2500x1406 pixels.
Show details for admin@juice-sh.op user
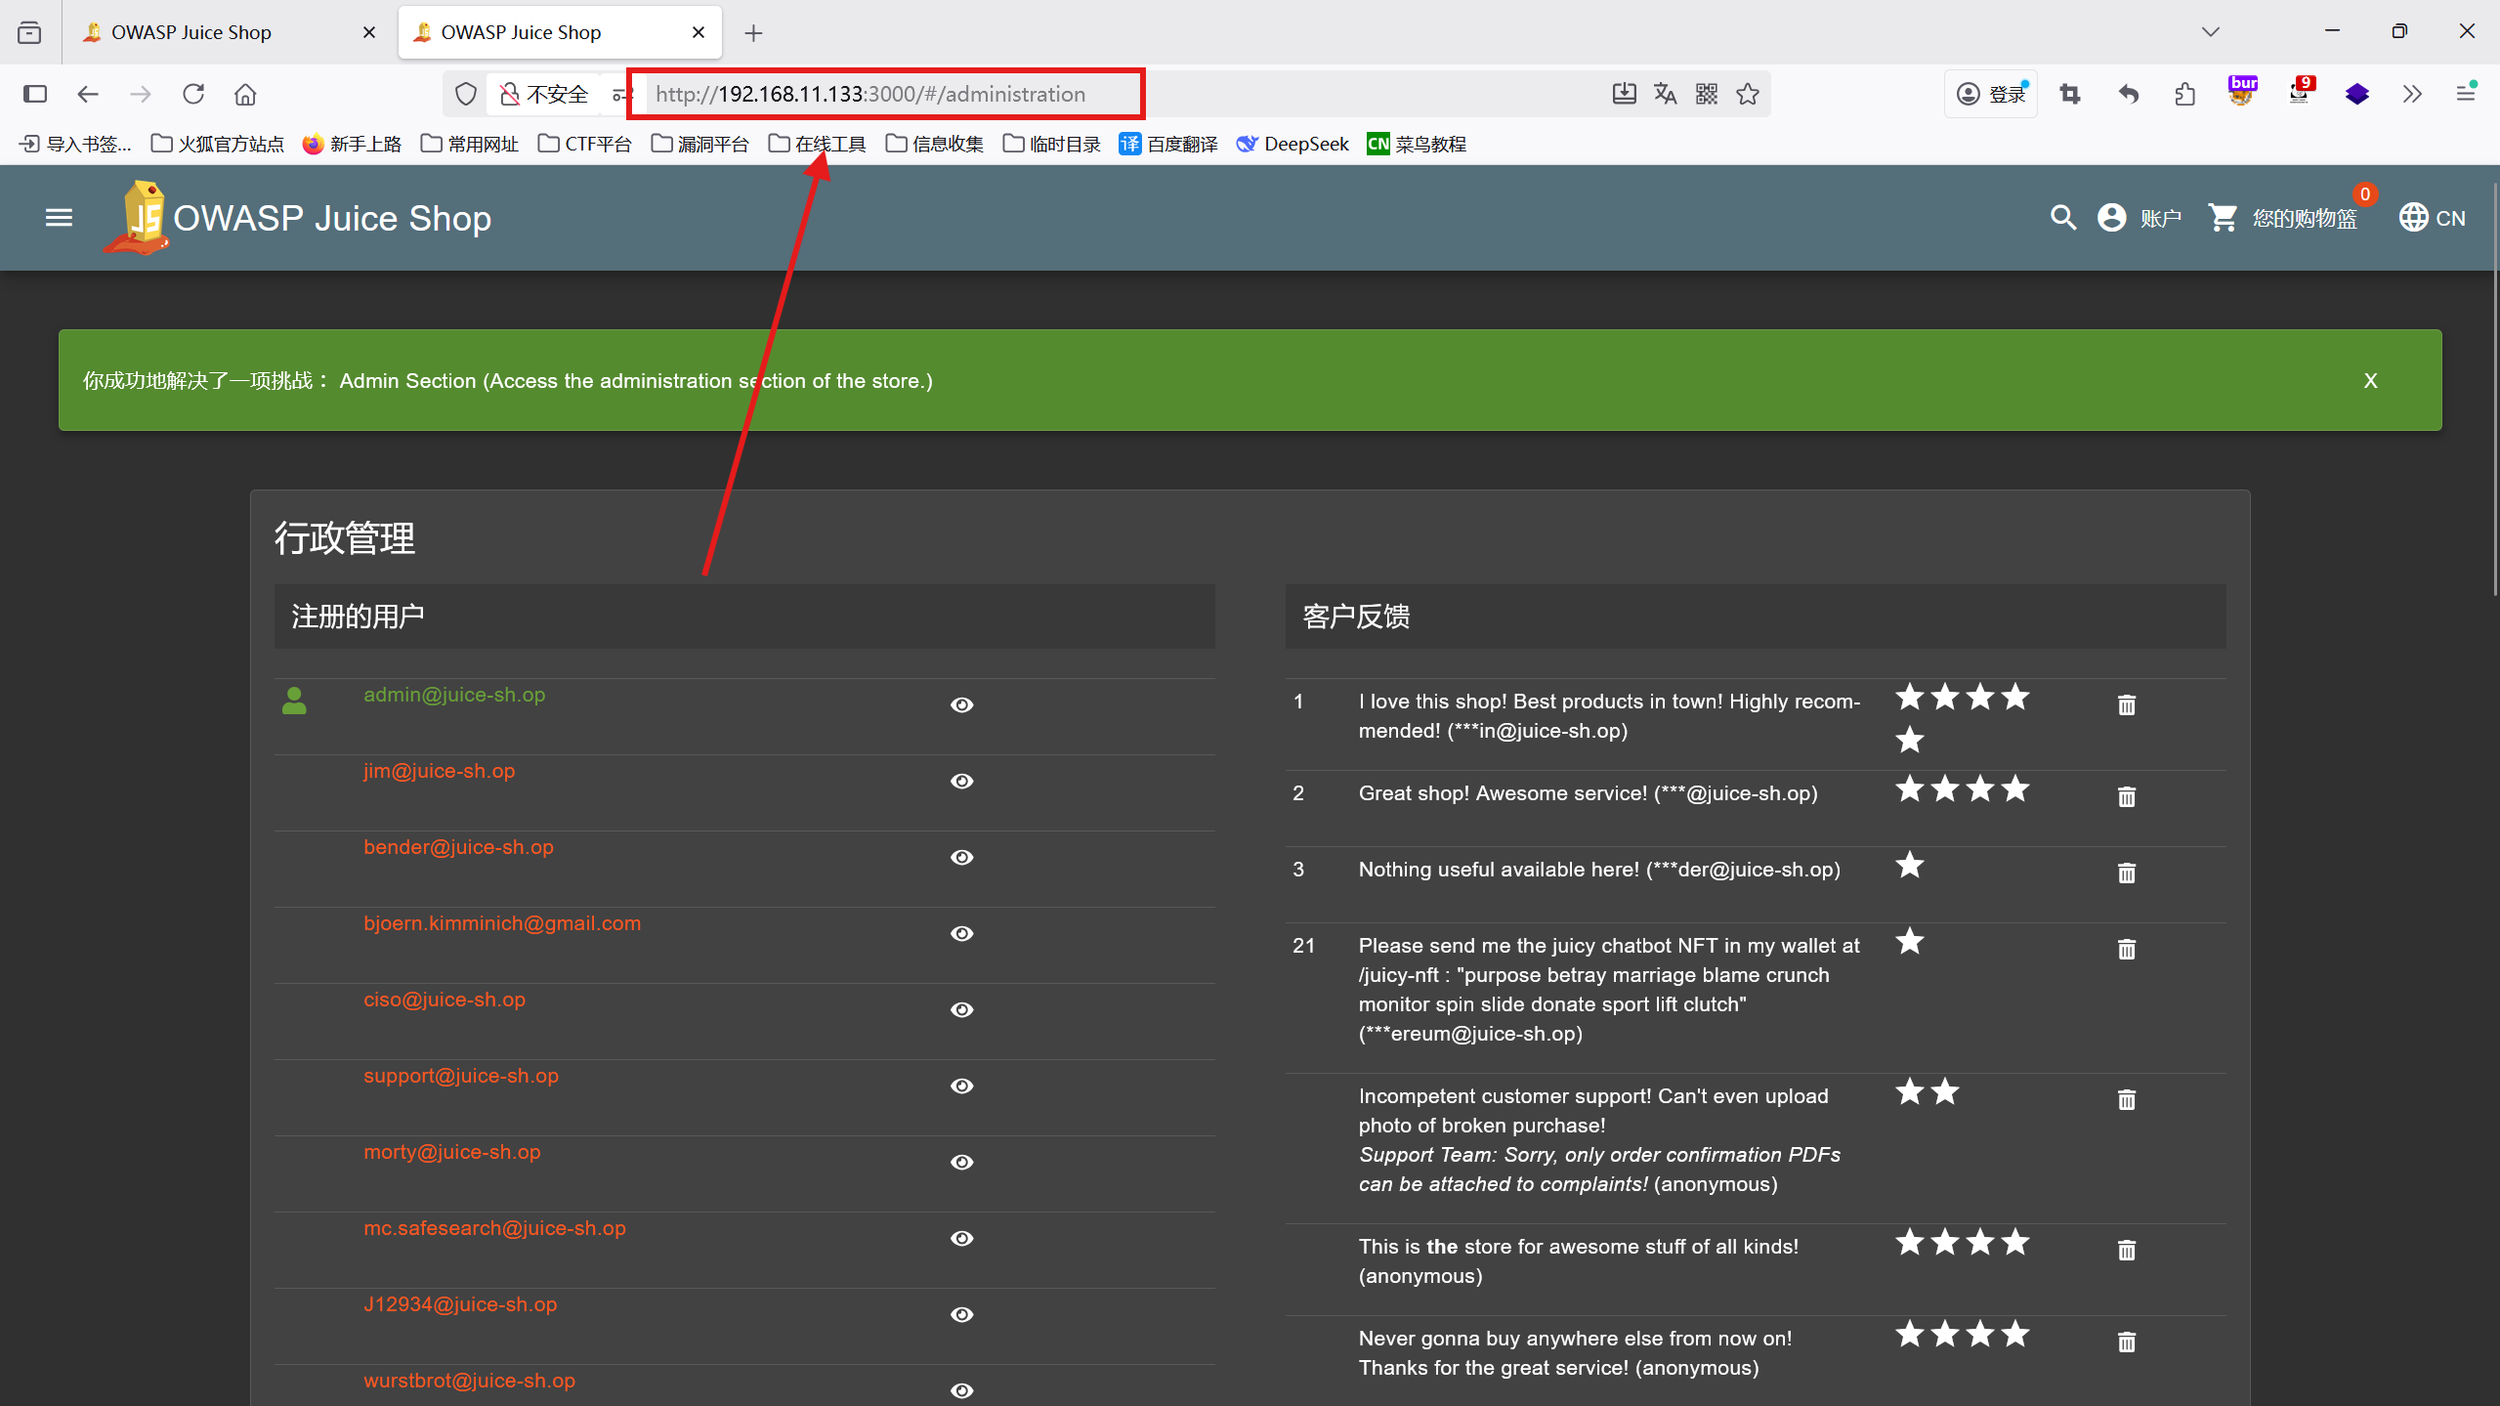pyautogui.click(x=961, y=704)
